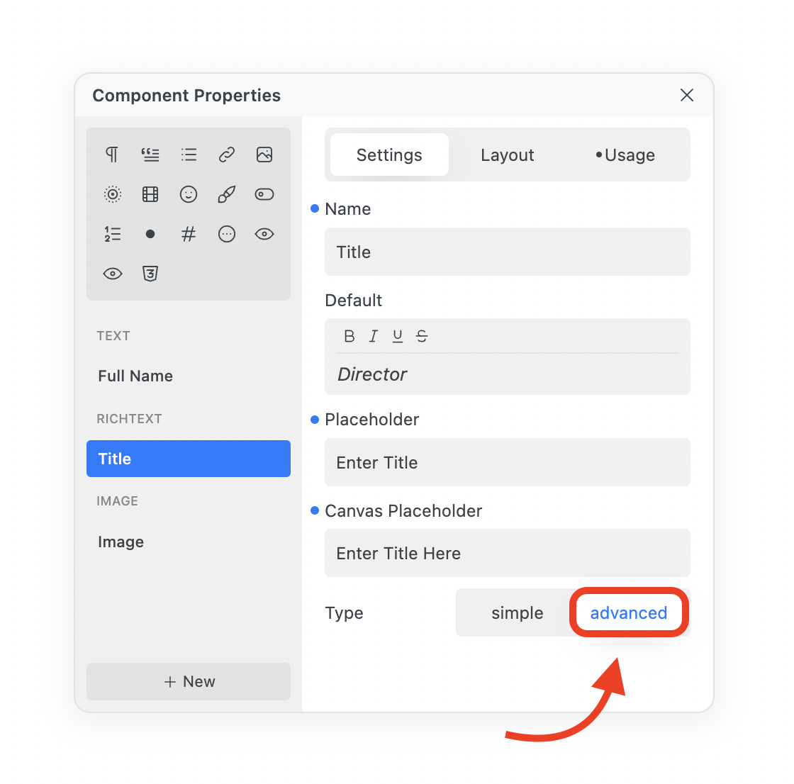Viewport: 794px width, 784px height.
Task: Choose the hash number property icon
Action: tap(189, 234)
